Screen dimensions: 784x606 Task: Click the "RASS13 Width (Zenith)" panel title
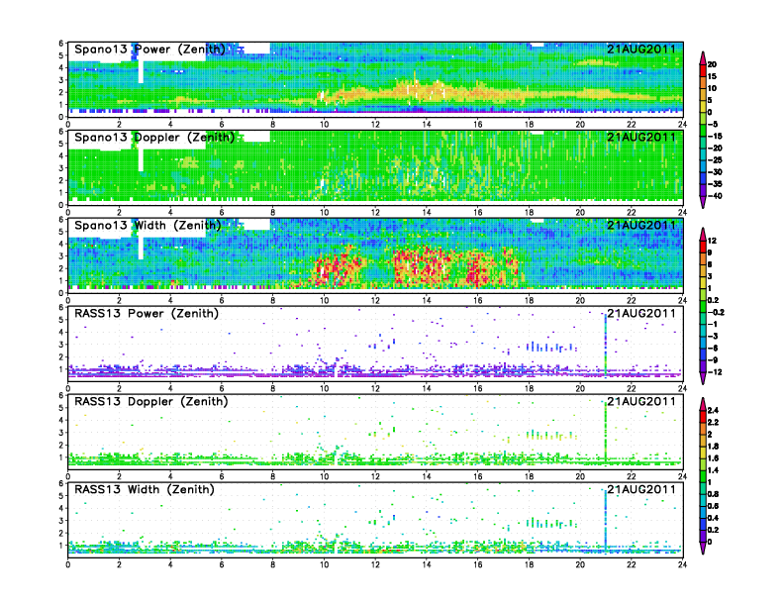tap(145, 489)
